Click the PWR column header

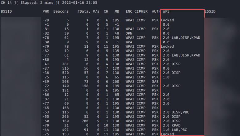[x=46, y=11]
